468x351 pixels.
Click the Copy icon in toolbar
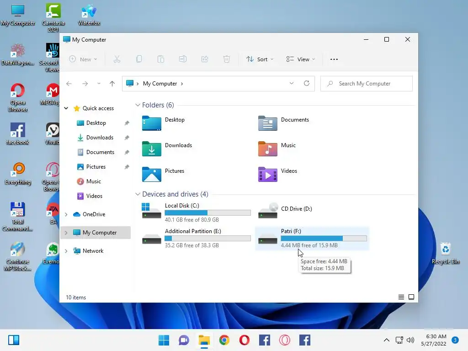click(x=139, y=59)
